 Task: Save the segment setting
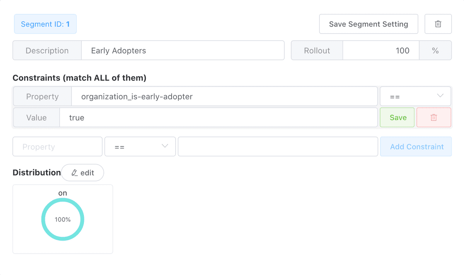[368, 24]
